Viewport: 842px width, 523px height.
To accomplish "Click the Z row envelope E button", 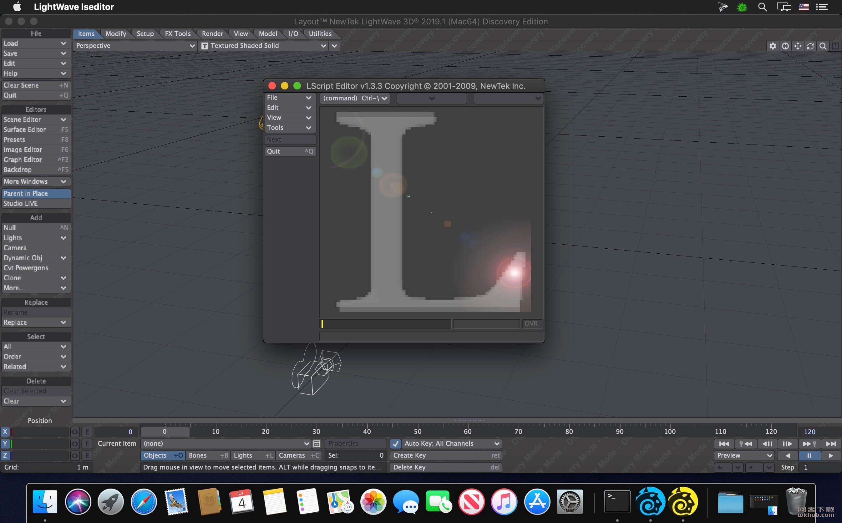I will coord(88,455).
